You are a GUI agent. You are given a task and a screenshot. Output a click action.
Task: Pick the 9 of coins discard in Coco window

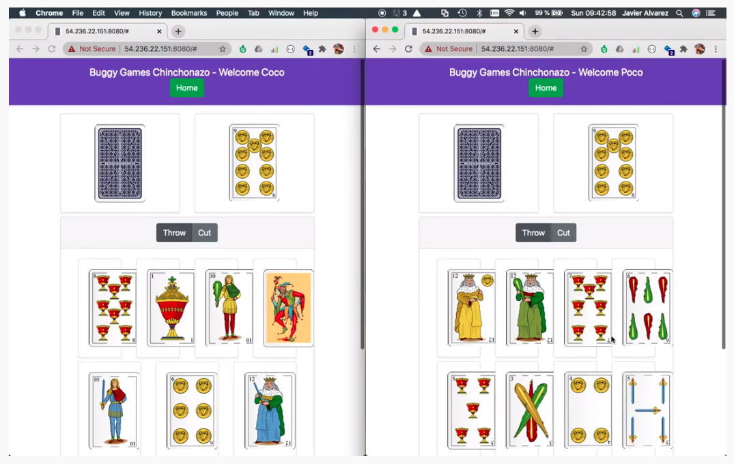tap(254, 163)
